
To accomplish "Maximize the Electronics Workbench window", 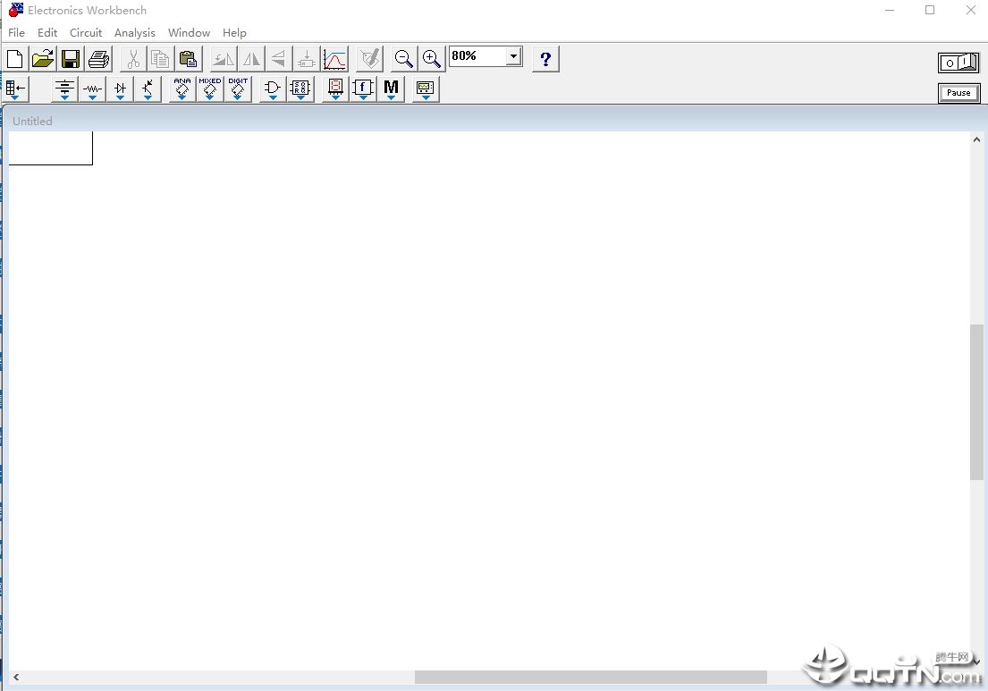I will 930,10.
